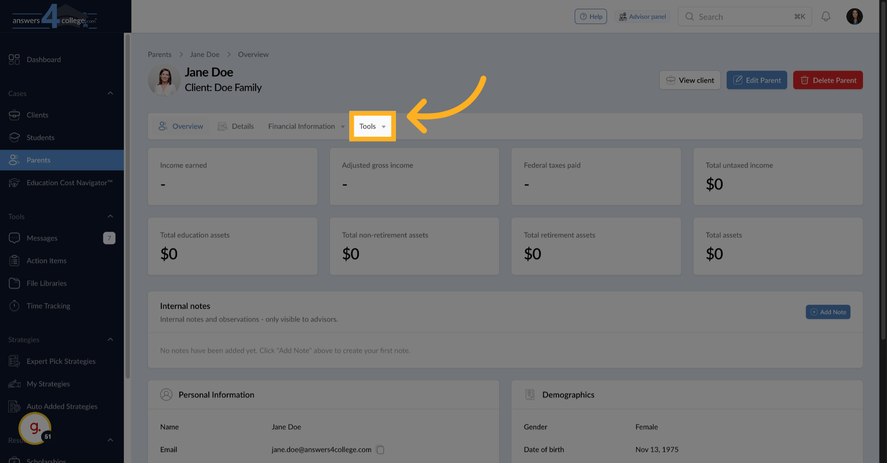
Task: Expand the Financial Information dropdown
Action: [306, 126]
